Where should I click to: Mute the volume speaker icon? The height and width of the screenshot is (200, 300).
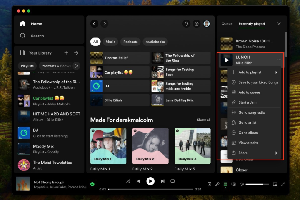tap(242, 184)
